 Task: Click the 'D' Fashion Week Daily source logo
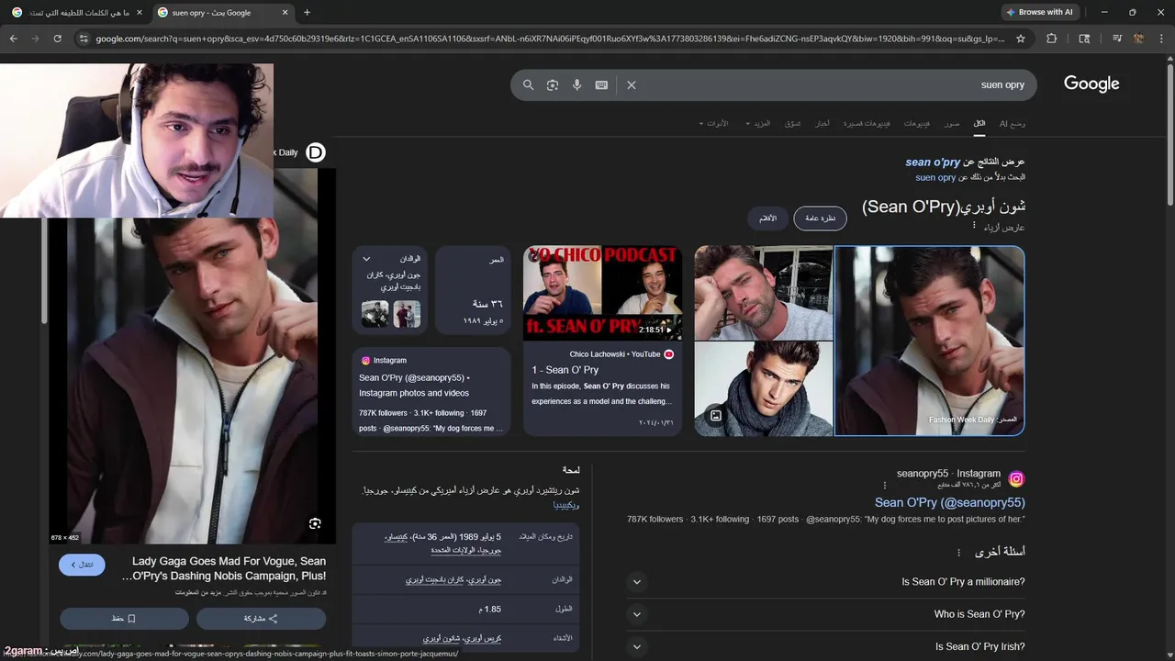[316, 152]
